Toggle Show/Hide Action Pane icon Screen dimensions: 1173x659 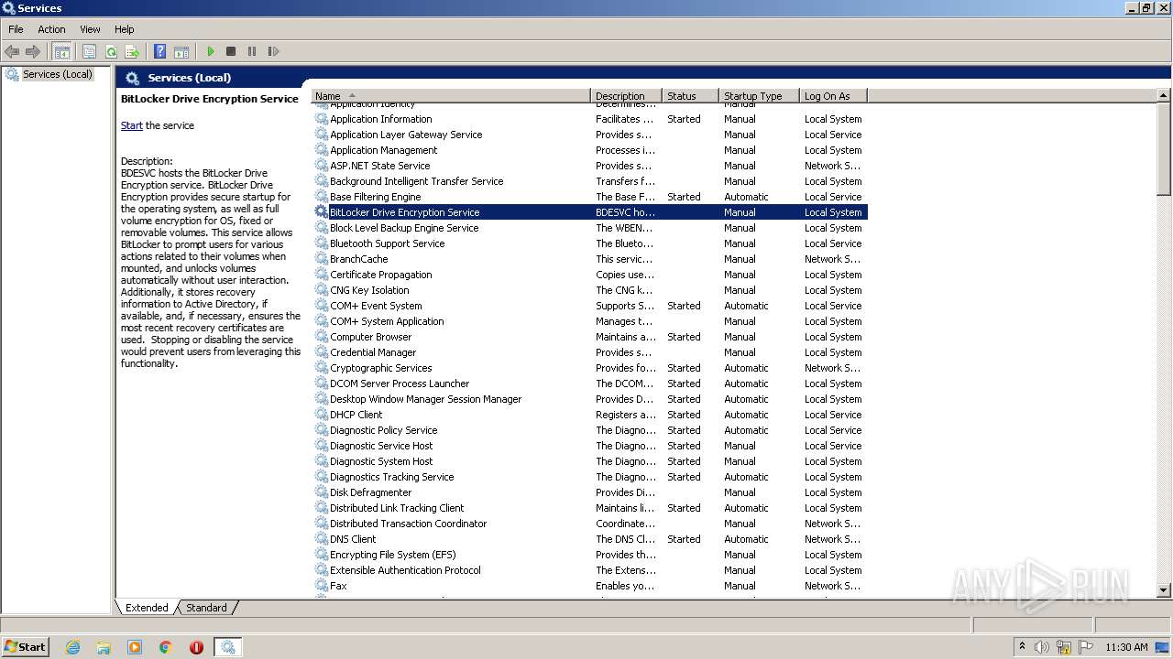click(181, 52)
